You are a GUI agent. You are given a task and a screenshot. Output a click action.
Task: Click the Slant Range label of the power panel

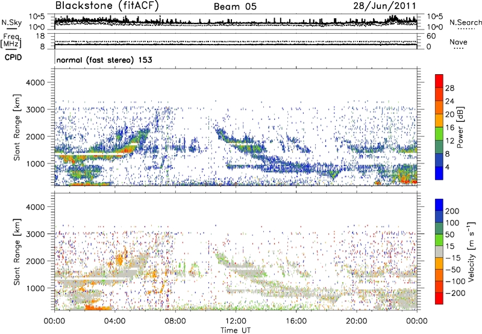click(17, 127)
